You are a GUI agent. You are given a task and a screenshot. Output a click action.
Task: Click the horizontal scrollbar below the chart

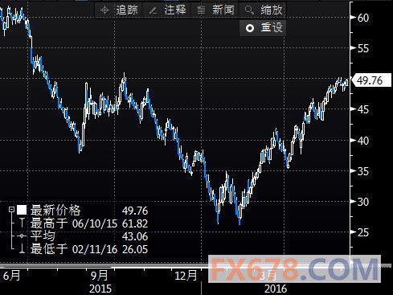tap(196, 266)
